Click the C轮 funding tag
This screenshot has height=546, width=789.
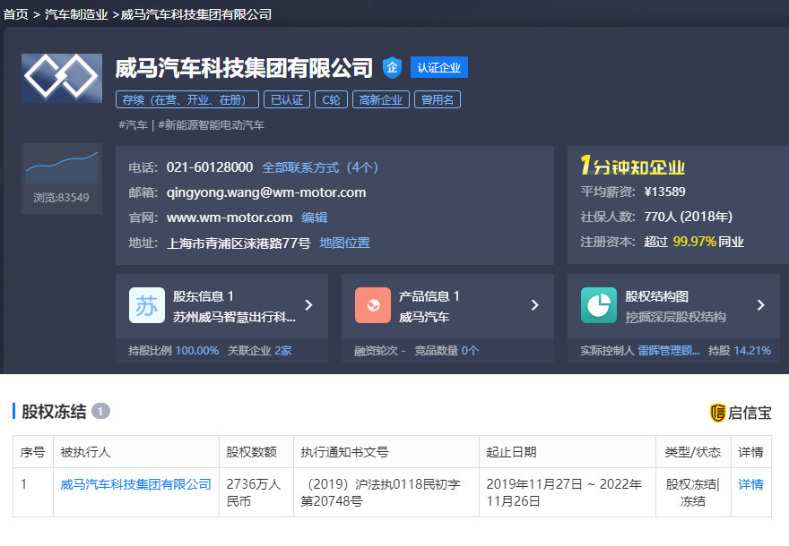tap(331, 99)
